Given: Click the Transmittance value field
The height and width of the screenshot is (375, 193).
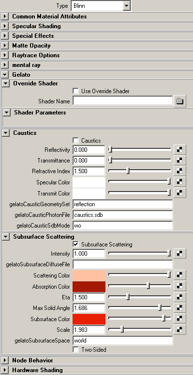Looking at the screenshot, I should (89, 161).
